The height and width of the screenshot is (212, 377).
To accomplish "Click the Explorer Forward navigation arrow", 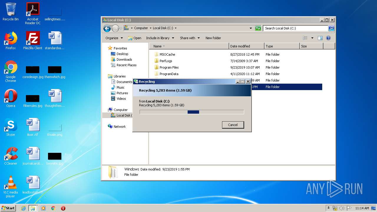I will (115, 28).
